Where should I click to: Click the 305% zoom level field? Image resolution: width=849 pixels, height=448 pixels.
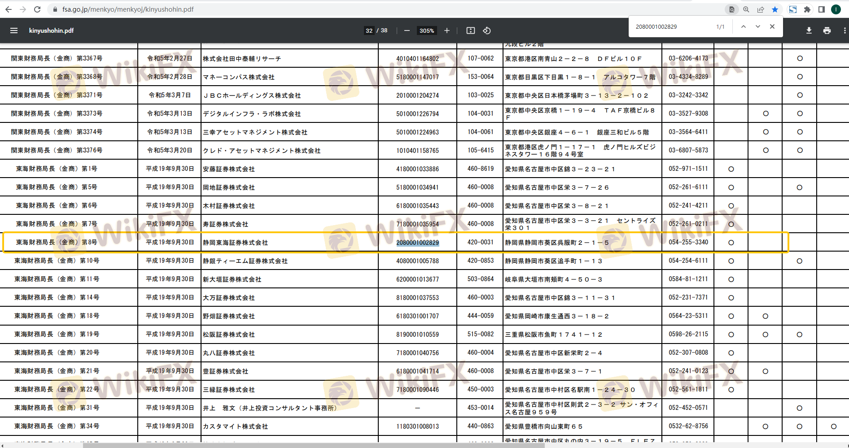[x=426, y=30]
